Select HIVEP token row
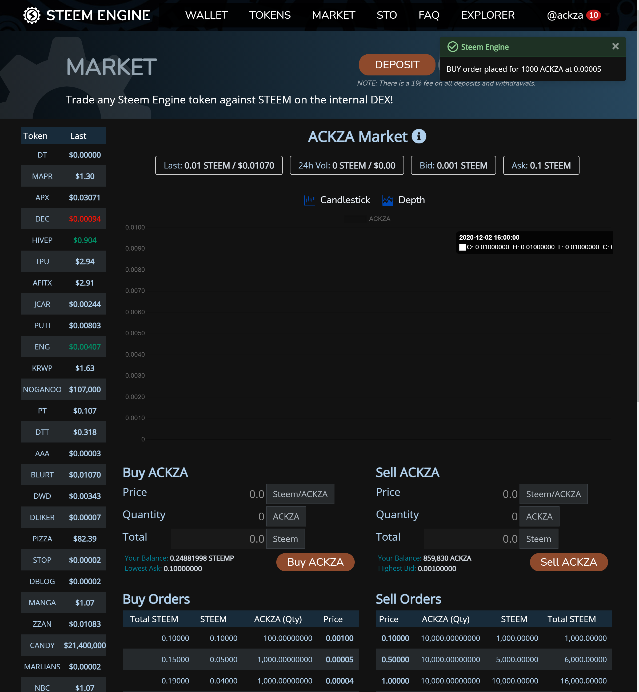 click(63, 240)
